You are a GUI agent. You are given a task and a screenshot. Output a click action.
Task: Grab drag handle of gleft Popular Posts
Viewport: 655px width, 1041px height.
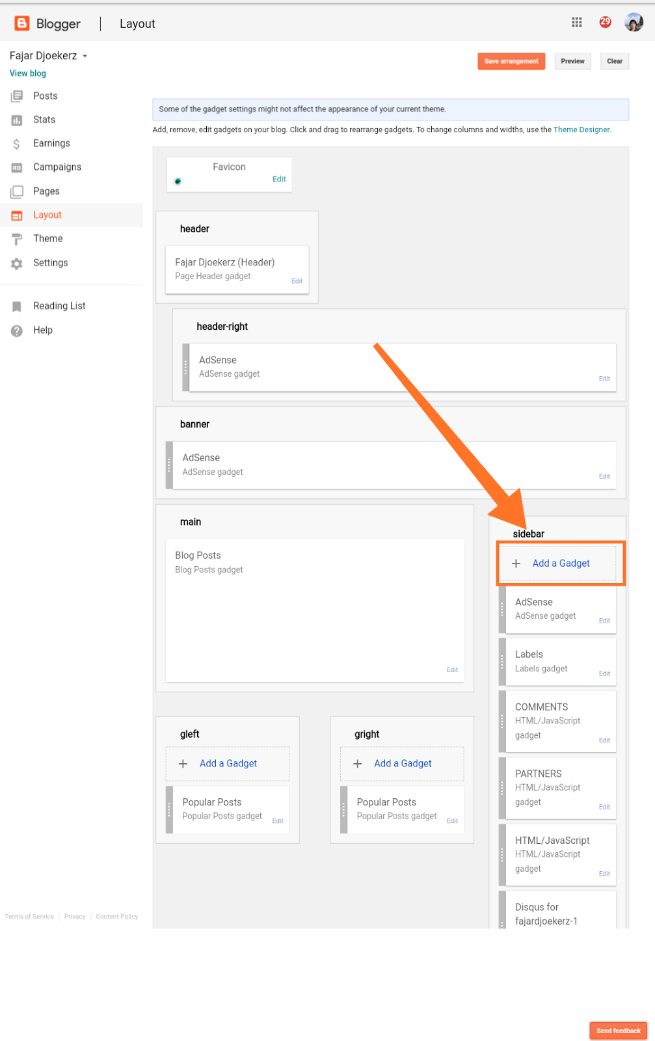coord(169,809)
